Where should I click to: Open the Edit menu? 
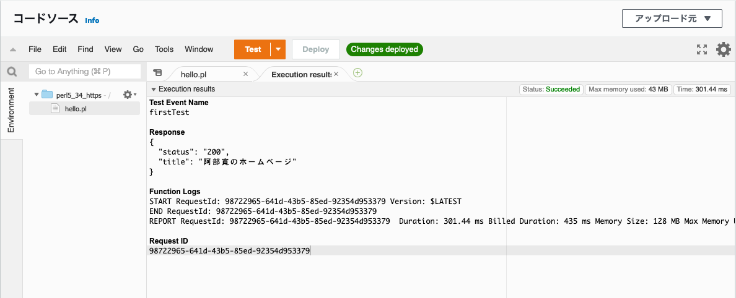click(59, 49)
